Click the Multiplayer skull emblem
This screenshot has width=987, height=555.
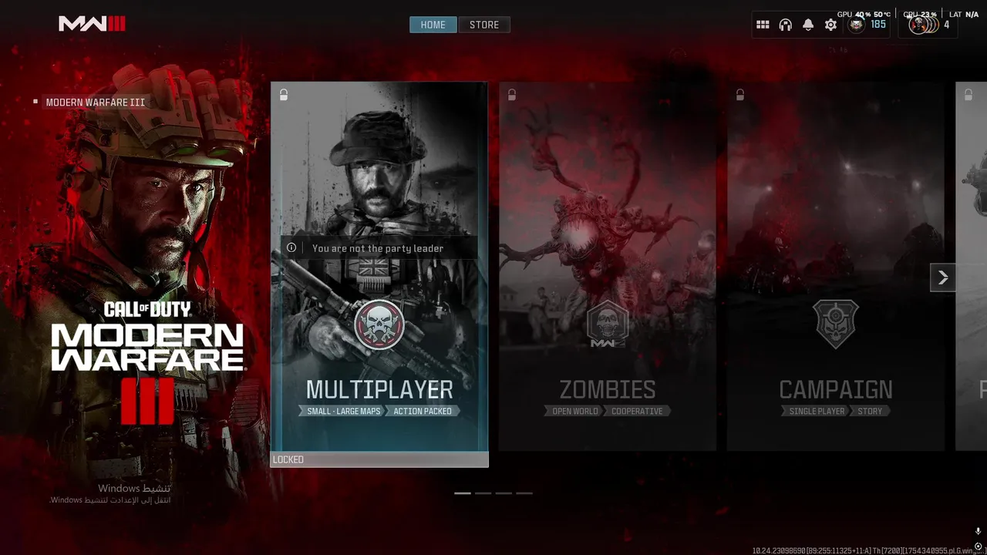point(379,325)
